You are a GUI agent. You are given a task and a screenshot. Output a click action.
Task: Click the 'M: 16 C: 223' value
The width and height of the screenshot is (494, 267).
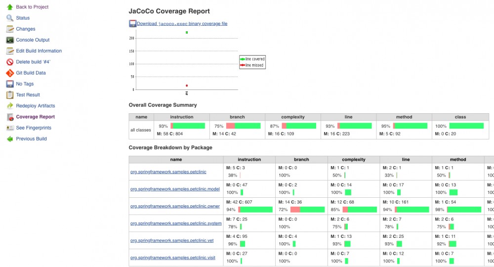[x=337, y=133]
